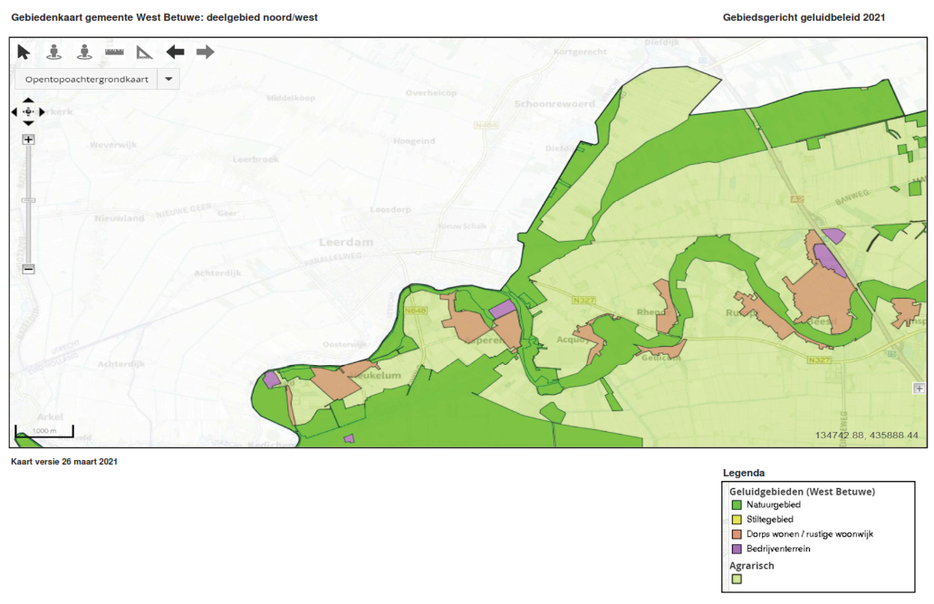Pan the map to the right

click(42, 111)
